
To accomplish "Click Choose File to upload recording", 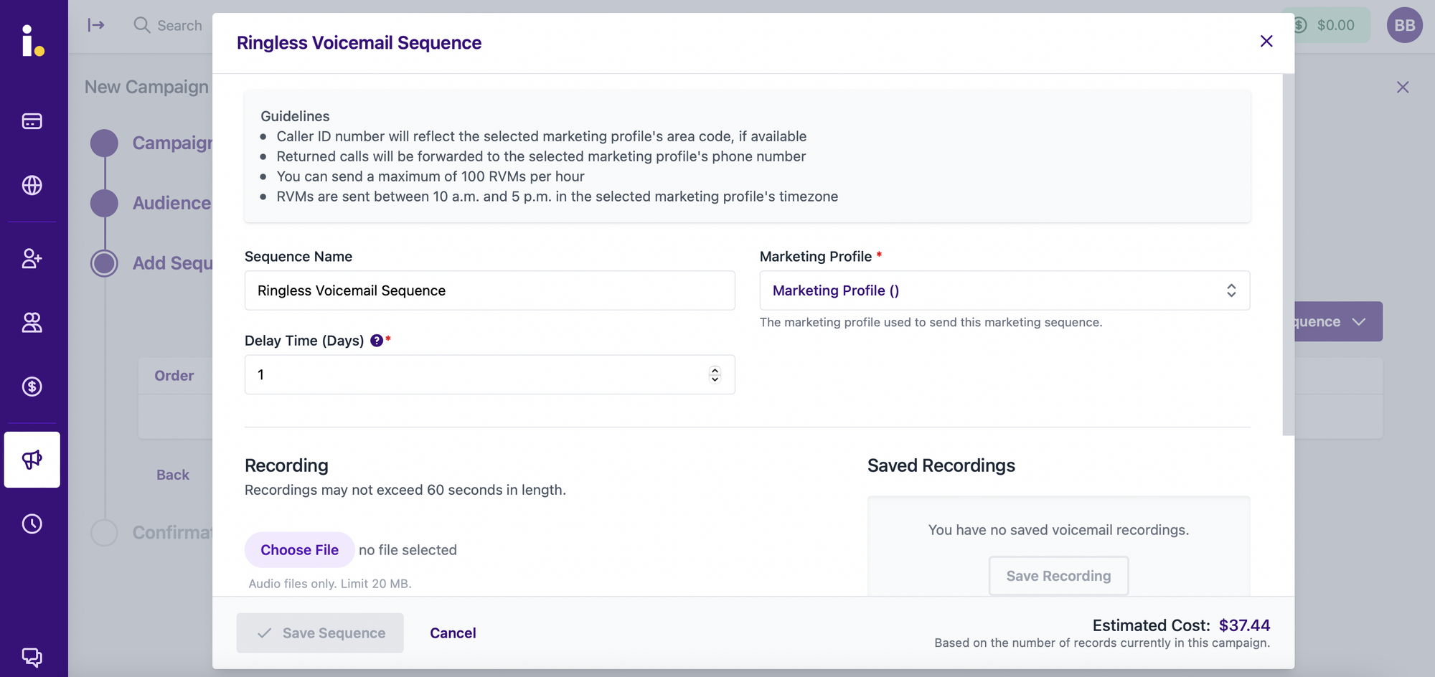I will pyautogui.click(x=299, y=550).
